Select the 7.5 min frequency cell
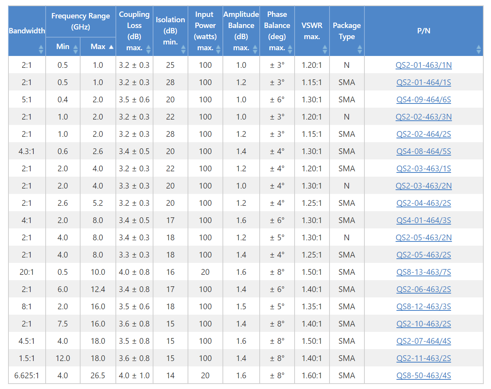Screen dimensions: 491x389 point(63,324)
